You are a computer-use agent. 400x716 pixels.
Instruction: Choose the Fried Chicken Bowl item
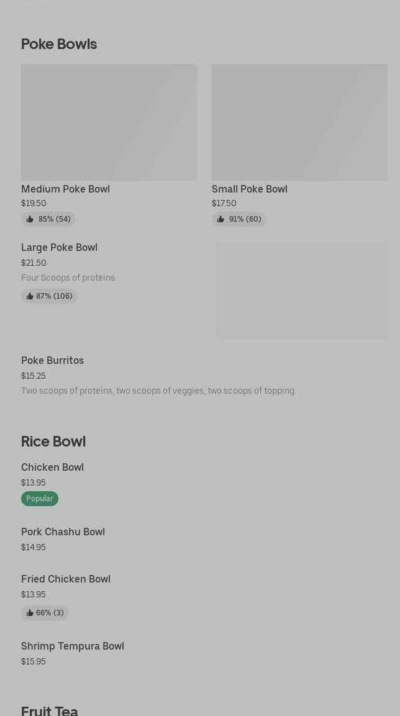(66, 579)
